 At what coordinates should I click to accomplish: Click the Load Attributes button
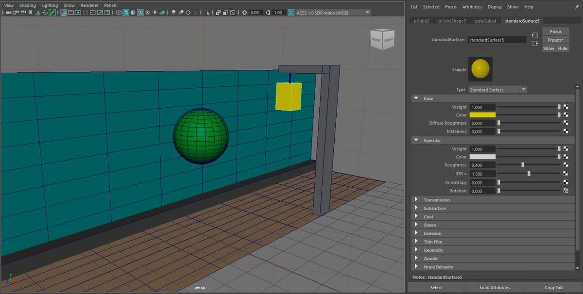[494, 287]
